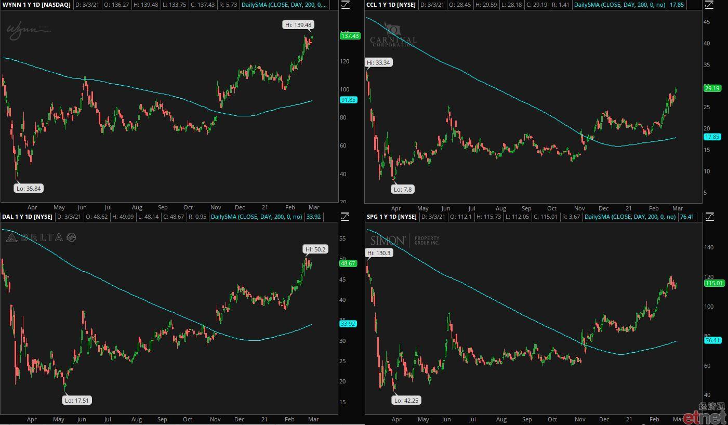Open the chart style icon above the WYNN price axis
Viewport: 728px width, 425px height.
pos(346,5)
